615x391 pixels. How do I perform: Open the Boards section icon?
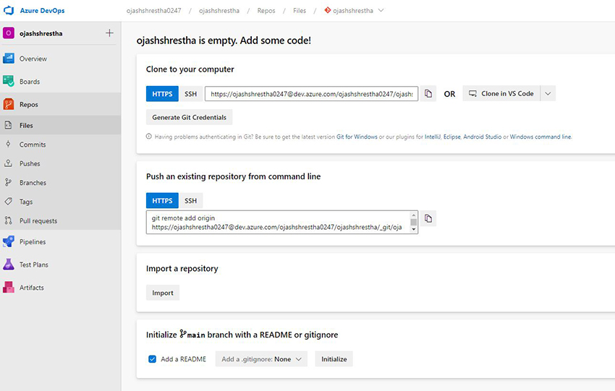click(x=9, y=82)
